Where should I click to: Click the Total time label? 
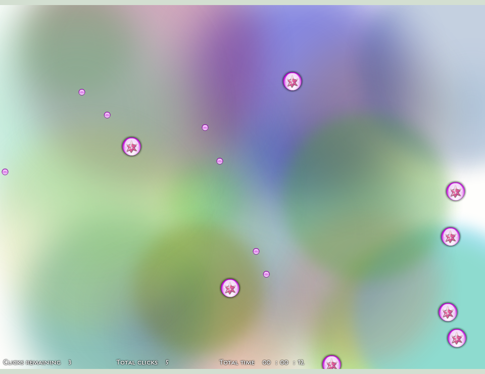(x=236, y=362)
